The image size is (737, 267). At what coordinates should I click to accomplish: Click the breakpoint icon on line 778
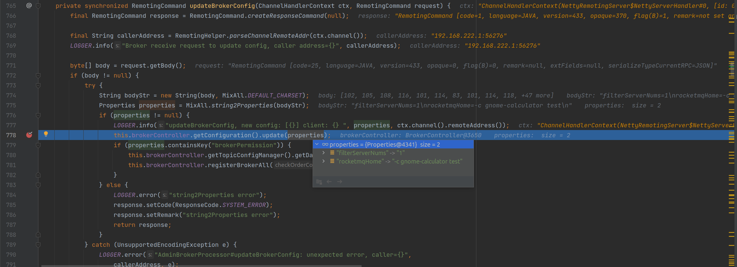point(29,135)
